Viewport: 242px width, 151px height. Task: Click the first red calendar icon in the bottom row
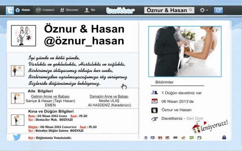pos(160,138)
